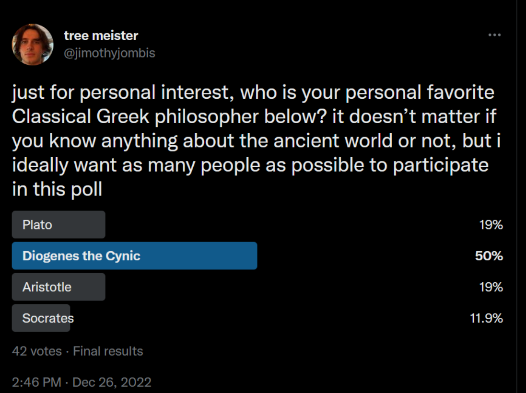Screen dimensions: 526x393
Task: Visit the @jimothyjombis handle link
Action: click(109, 53)
